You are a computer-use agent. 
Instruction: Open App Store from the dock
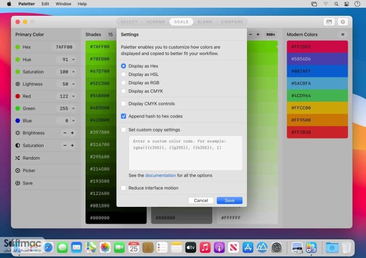[248, 247]
